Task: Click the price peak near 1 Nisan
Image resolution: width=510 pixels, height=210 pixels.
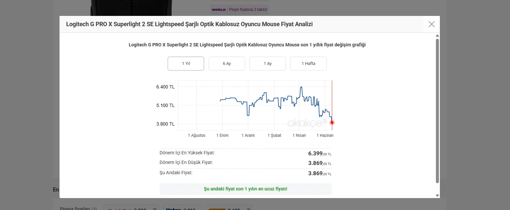Action: click(301, 87)
